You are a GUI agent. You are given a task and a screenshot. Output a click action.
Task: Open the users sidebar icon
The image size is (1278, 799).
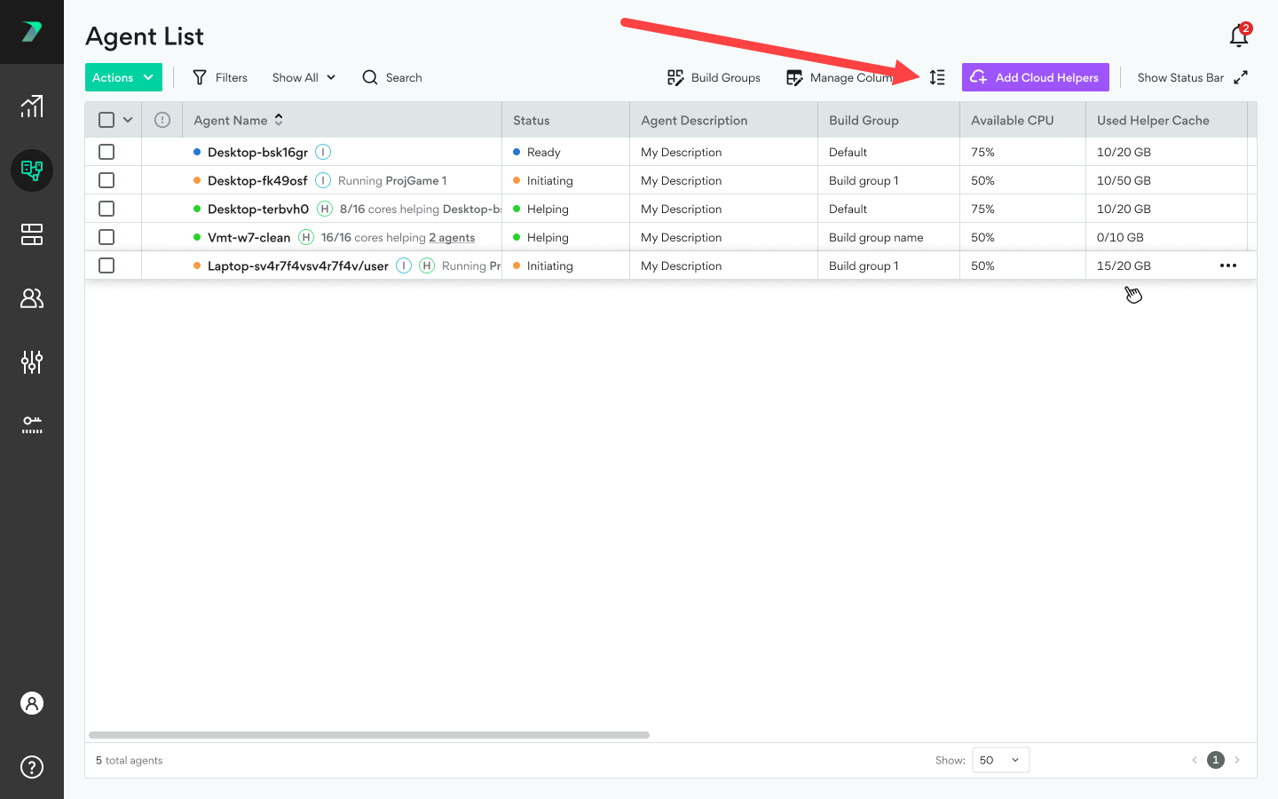[x=32, y=298]
